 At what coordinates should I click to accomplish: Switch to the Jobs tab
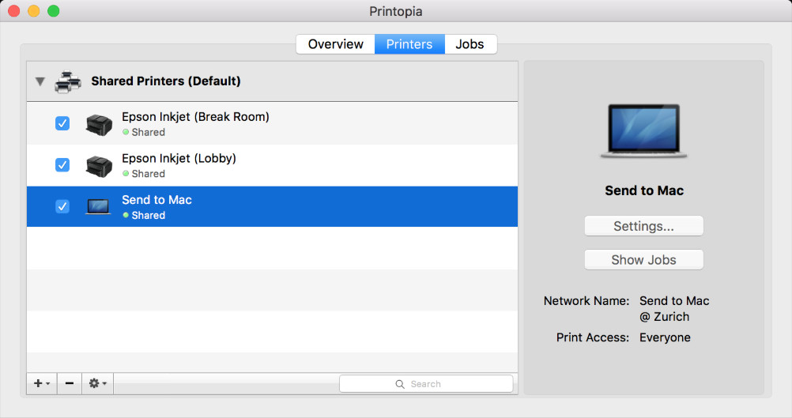click(470, 44)
